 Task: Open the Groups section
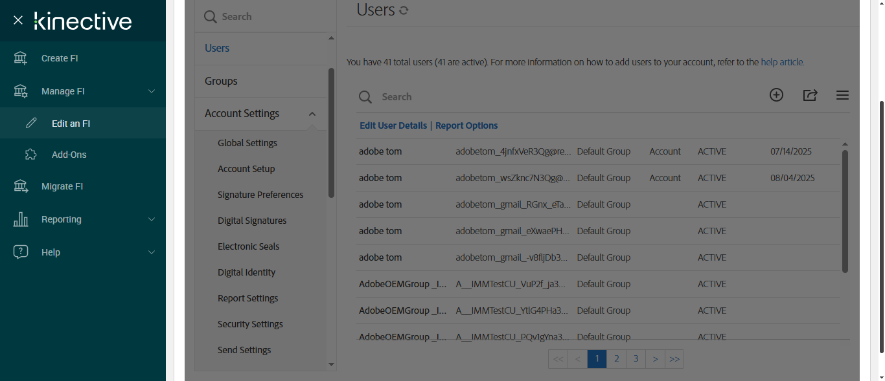click(x=221, y=81)
